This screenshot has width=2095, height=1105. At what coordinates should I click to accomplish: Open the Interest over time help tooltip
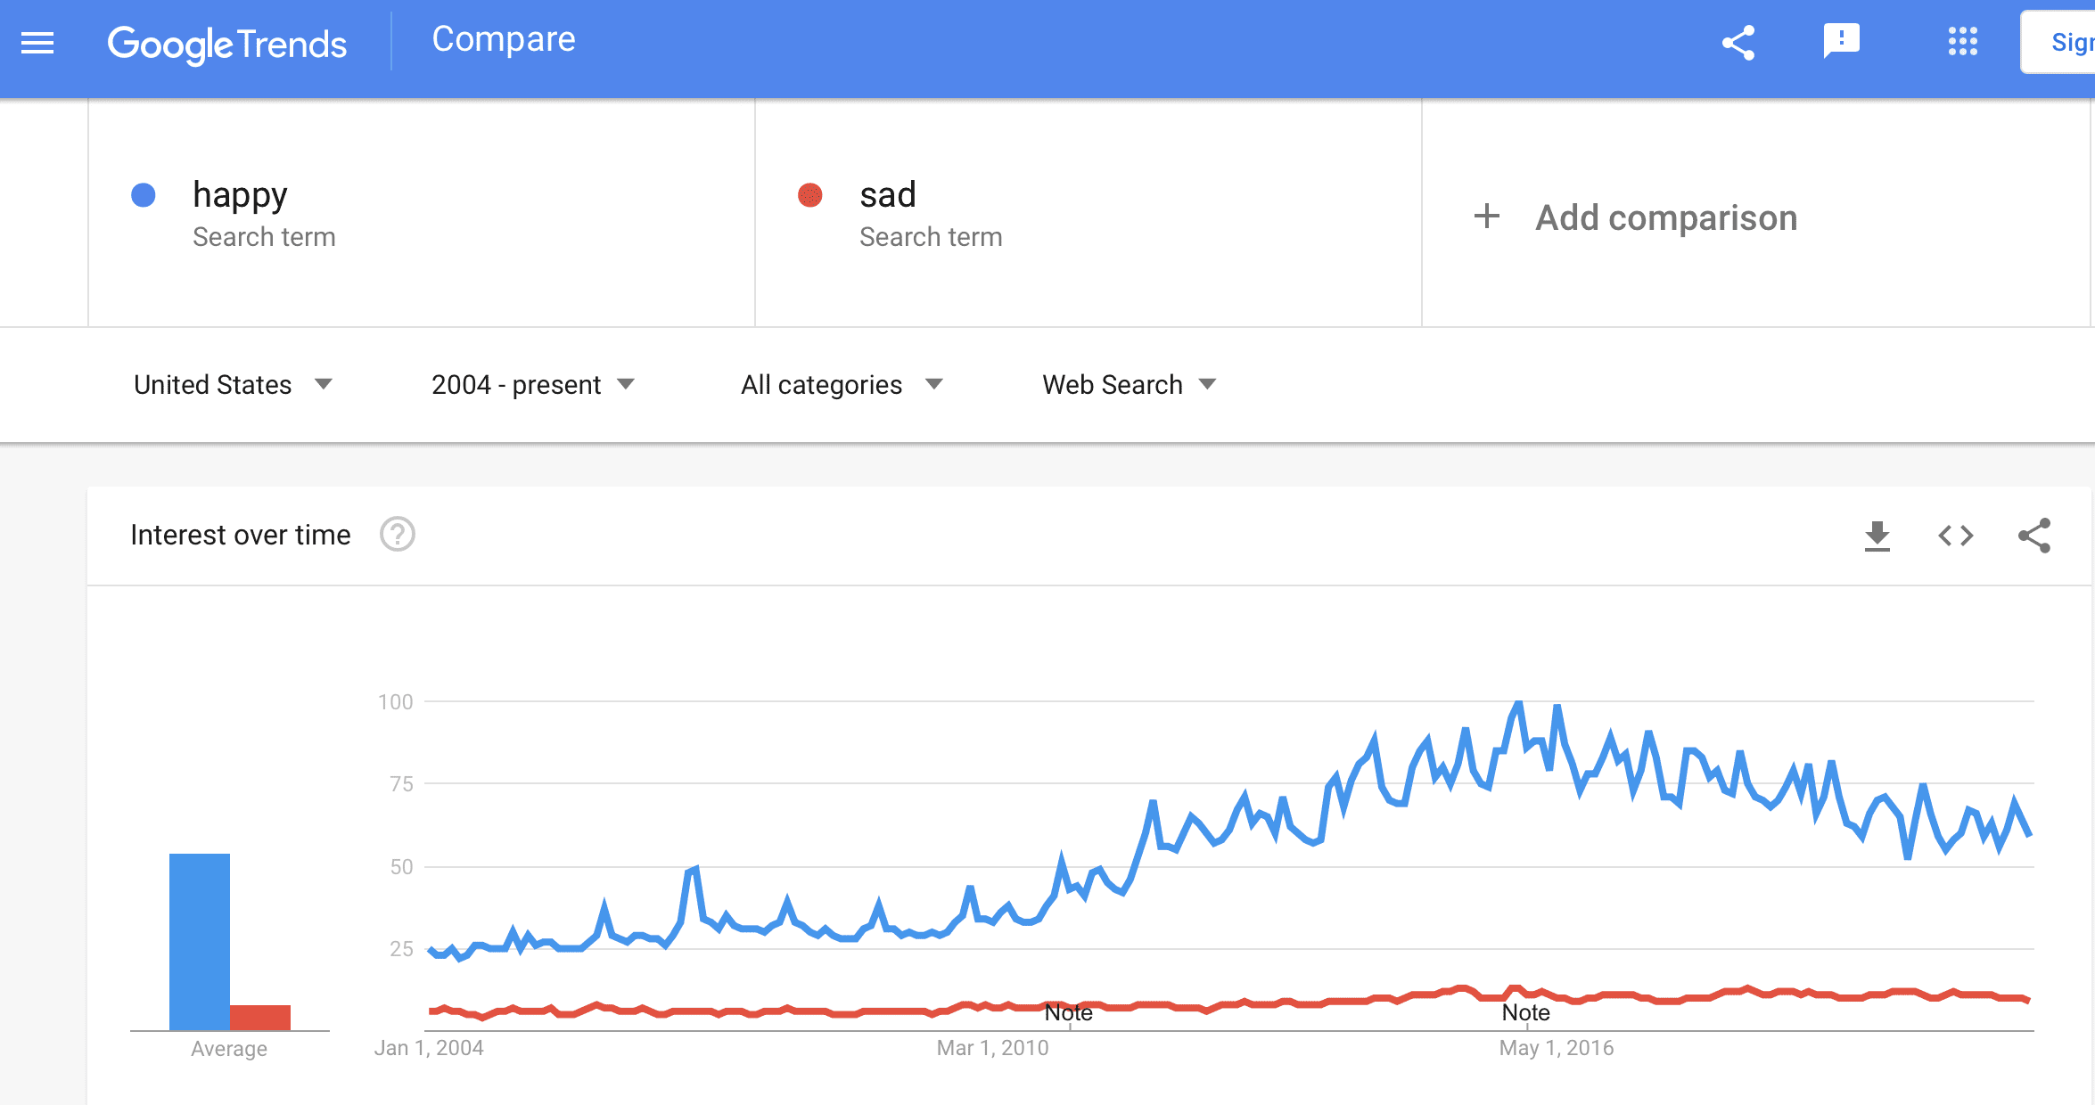pos(398,535)
